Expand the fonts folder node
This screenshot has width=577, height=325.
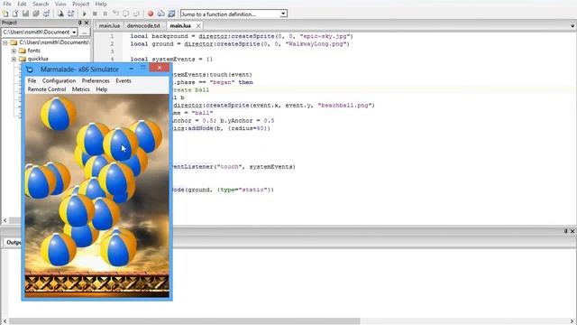(x=14, y=51)
